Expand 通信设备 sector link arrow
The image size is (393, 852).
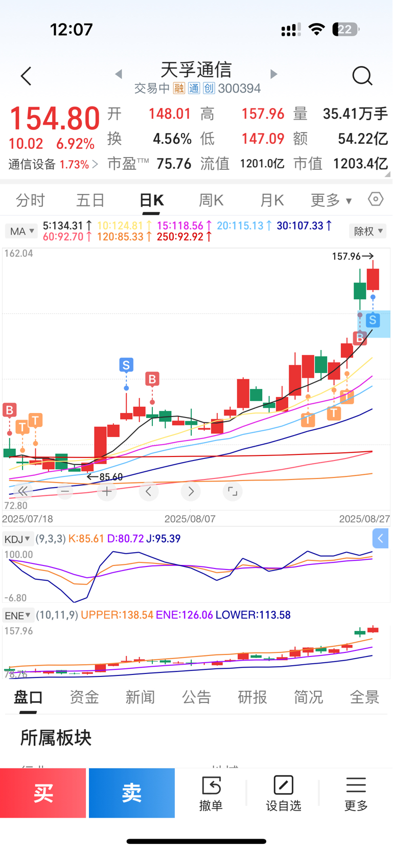(95, 164)
